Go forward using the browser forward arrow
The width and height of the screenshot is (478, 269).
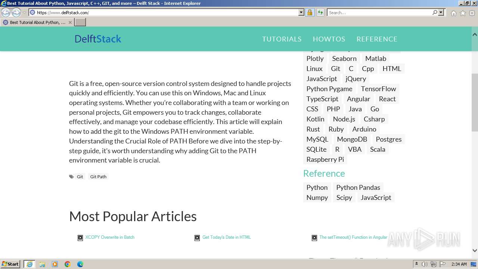(x=16, y=12)
